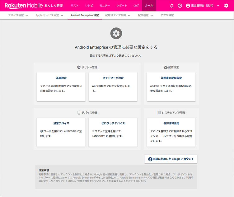Click the あんしん管理 label in the header
This screenshot has width=234, height=197.
(x=54, y=6)
